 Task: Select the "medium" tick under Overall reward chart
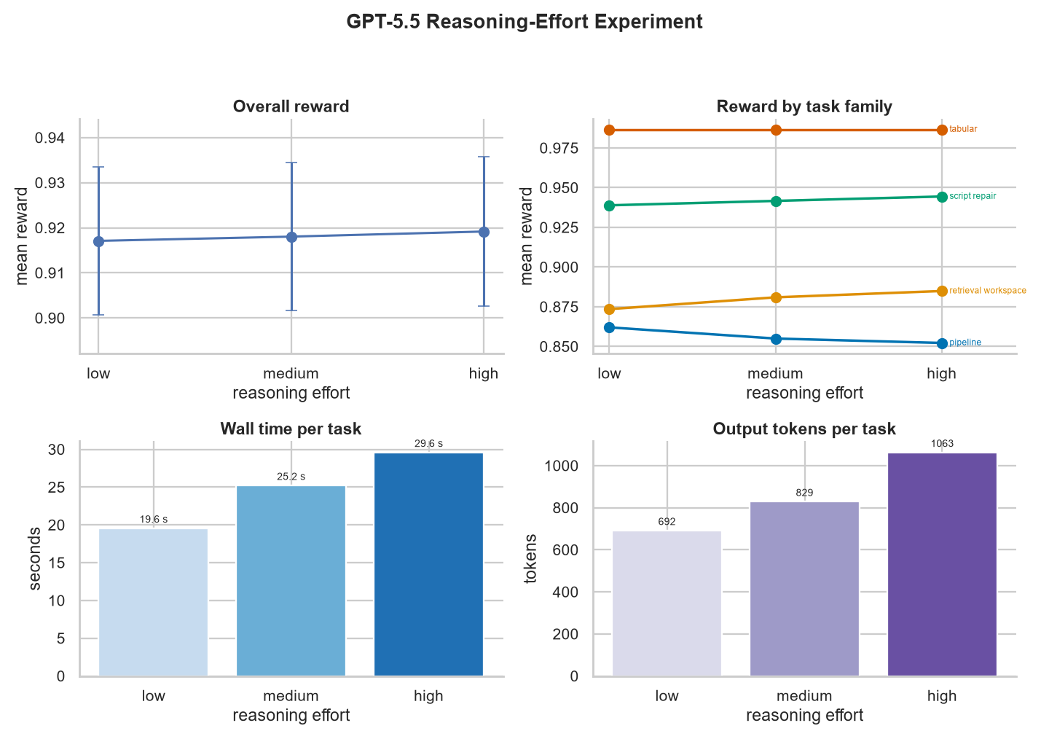[291, 374]
